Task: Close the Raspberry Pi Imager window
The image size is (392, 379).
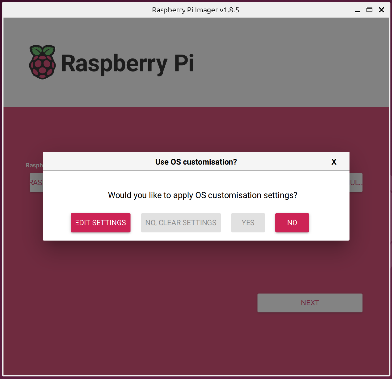Action: pos(381,10)
